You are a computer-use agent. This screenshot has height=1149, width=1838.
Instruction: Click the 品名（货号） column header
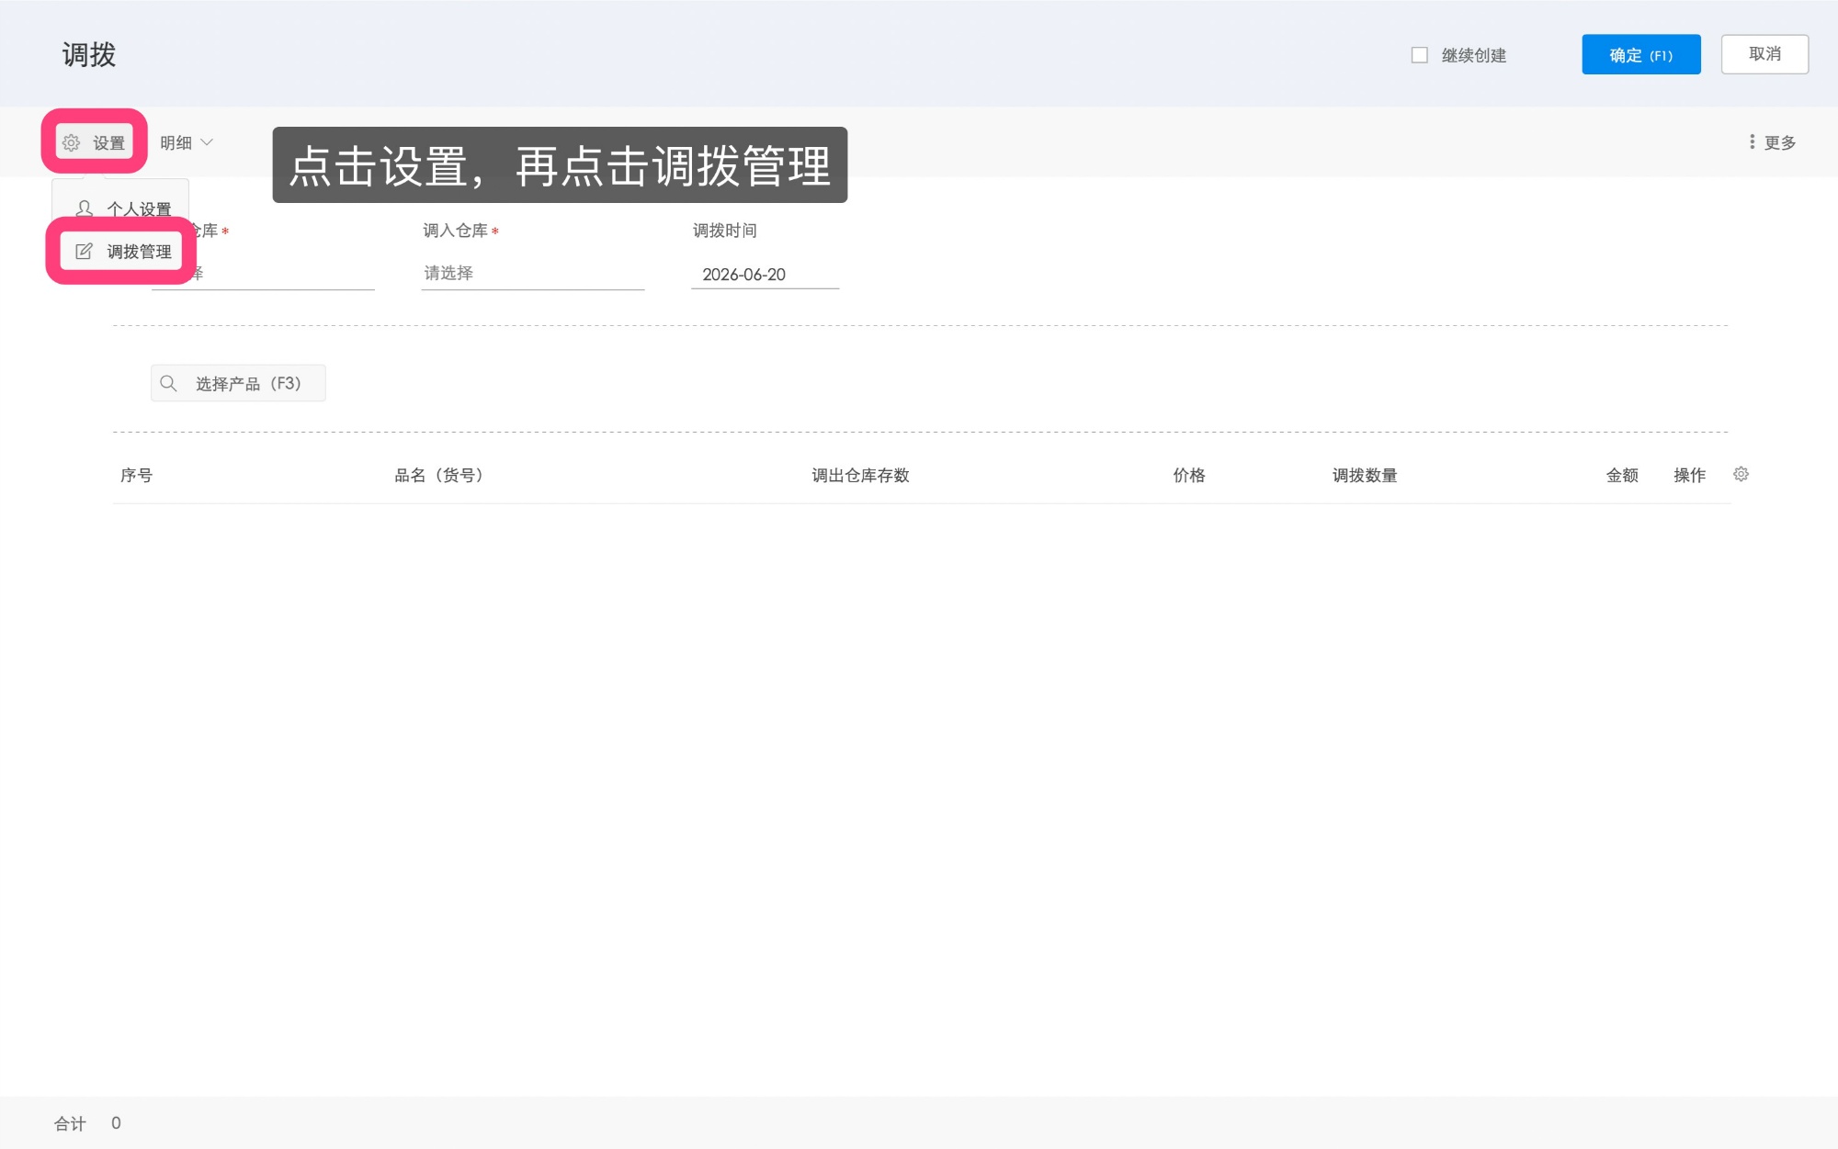click(439, 475)
